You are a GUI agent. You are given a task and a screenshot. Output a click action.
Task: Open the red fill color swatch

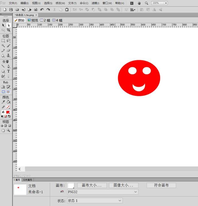(8, 112)
